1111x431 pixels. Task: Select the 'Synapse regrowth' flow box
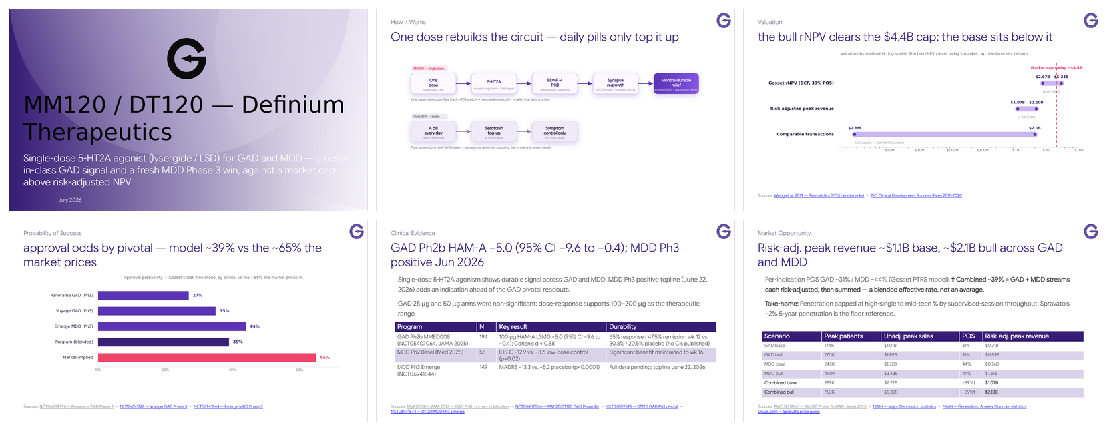click(x=616, y=83)
